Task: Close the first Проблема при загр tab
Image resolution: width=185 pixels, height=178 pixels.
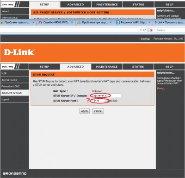Action: coord(33,23)
